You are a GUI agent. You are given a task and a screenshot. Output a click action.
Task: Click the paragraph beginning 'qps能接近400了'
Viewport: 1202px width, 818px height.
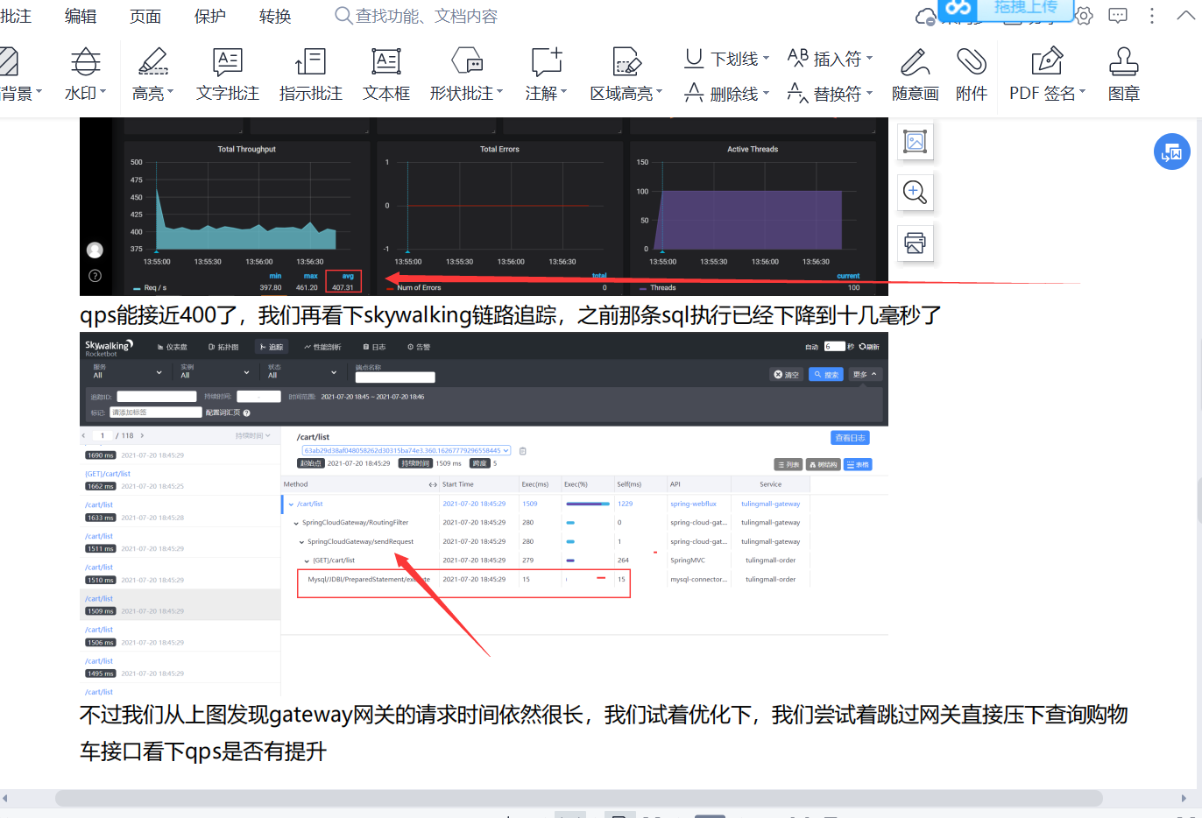[x=511, y=314]
